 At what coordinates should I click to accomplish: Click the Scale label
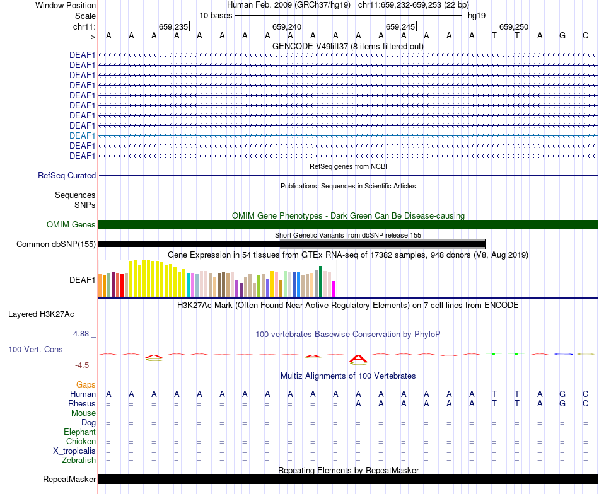(x=85, y=16)
